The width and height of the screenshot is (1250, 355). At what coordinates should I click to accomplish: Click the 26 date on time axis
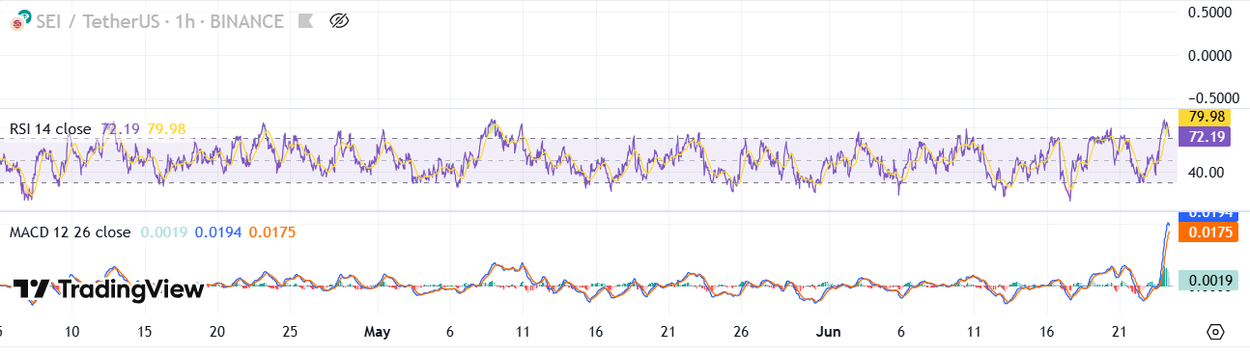tap(740, 332)
